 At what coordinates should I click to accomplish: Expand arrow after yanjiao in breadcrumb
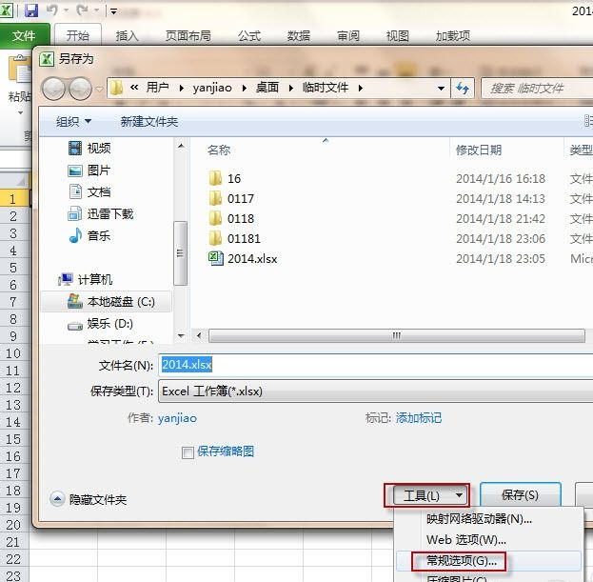(245, 89)
